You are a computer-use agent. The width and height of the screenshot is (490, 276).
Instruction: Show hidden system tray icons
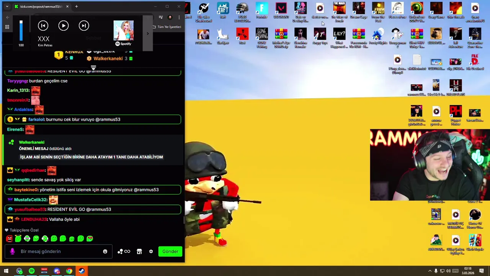click(x=430, y=271)
